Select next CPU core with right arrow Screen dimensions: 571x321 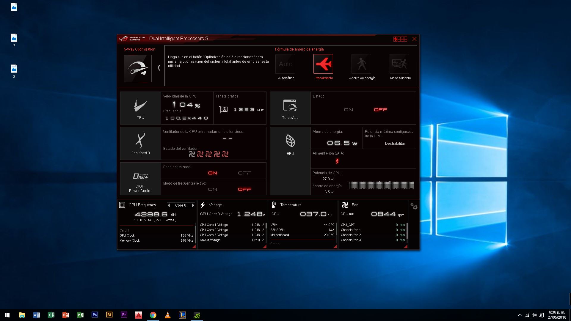coord(193,205)
